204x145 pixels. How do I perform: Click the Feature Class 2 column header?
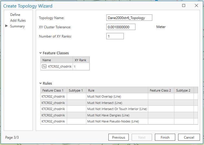tap(161, 90)
